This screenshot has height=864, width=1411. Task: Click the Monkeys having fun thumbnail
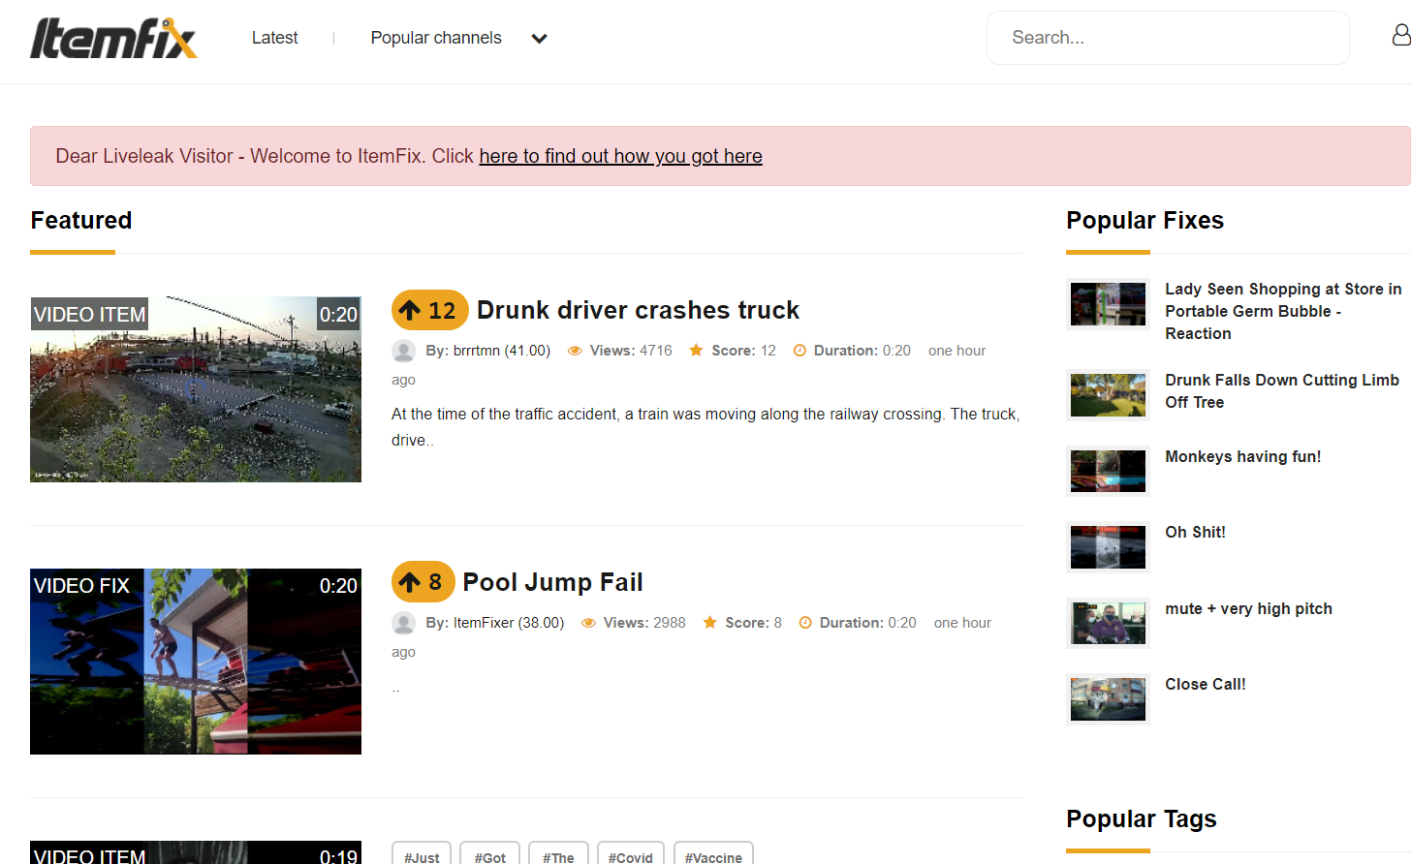tap(1108, 471)
